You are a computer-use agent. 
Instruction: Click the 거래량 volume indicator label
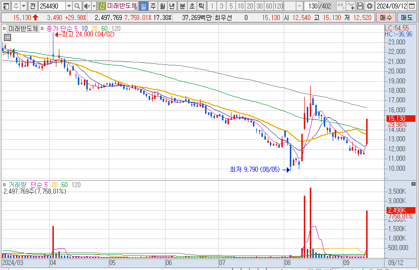pyautogui.click(x=17, y=185)
